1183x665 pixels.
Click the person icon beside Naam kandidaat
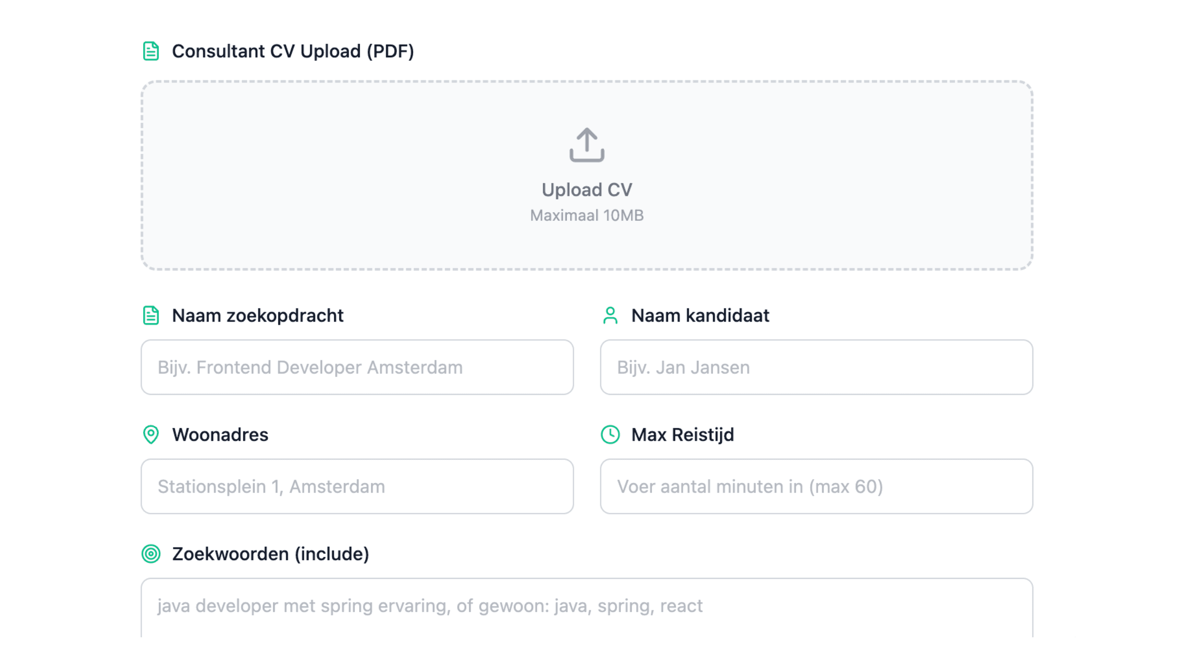click(610, 315)
